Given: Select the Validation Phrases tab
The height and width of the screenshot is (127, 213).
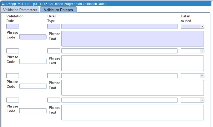Looking at the screenshot, I should point(58,10).
